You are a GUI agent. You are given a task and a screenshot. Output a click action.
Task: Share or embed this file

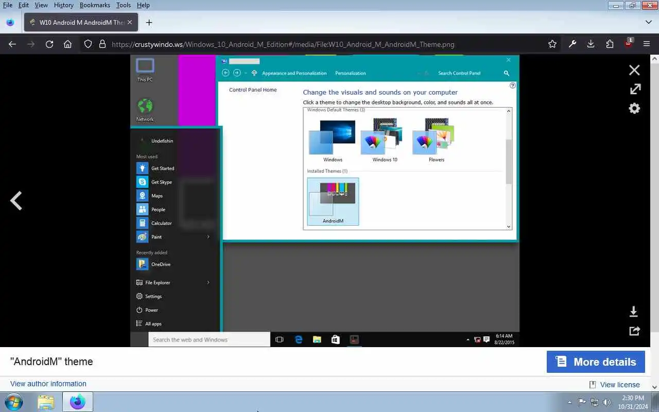634,331
